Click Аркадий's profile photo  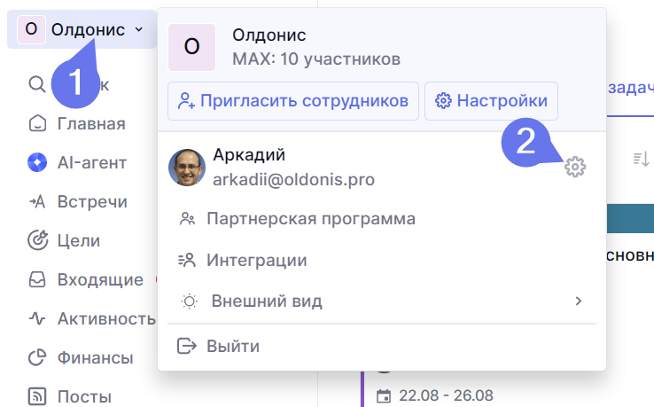tap(187, 168)
